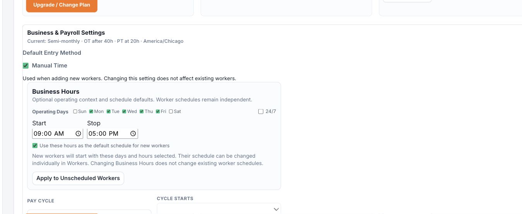Image resolution: width=522 pixels, height=214 pixels.
Task: Click the Default Entry Method label
Action: (52, 53)
